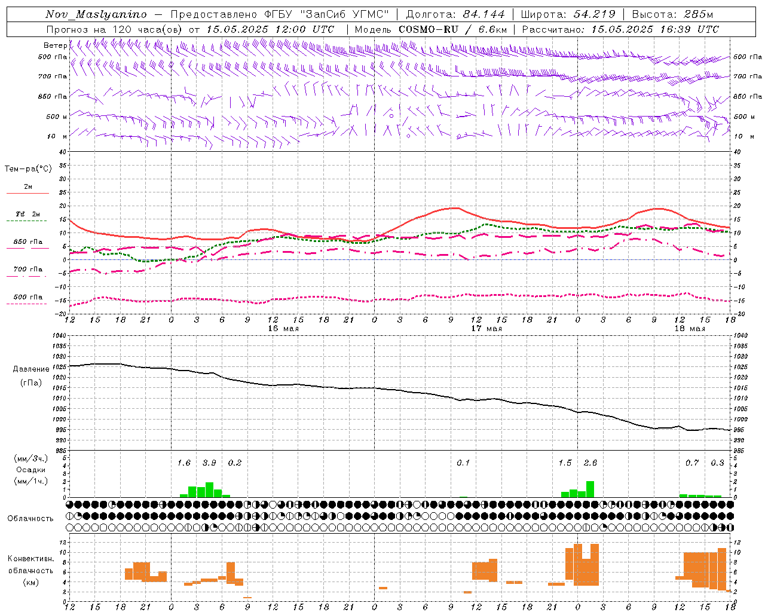Click the "Td 2м" dew point legend entry

(x=27, y=214)
